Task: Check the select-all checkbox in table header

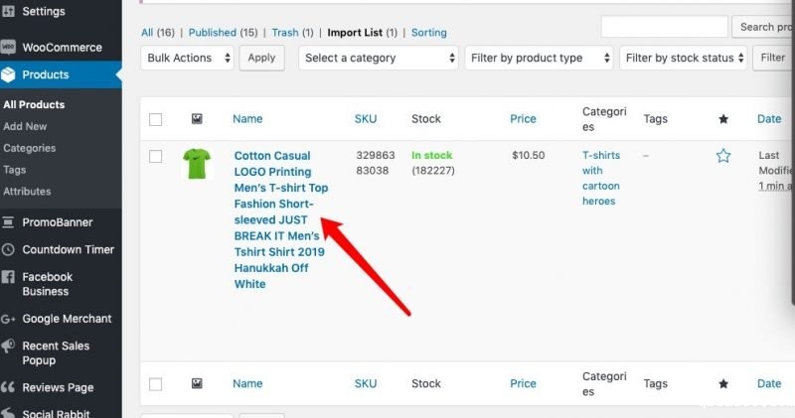Action: (x=155, y=119)
